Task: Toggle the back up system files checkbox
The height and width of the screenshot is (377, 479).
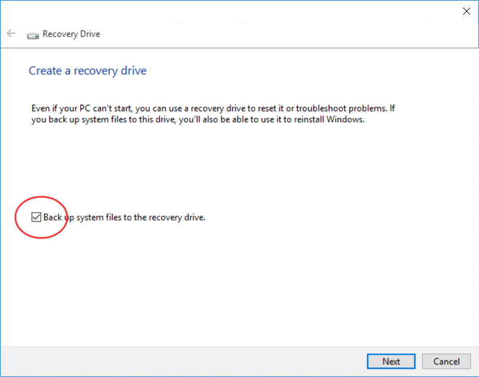Action: pos(37,217)
